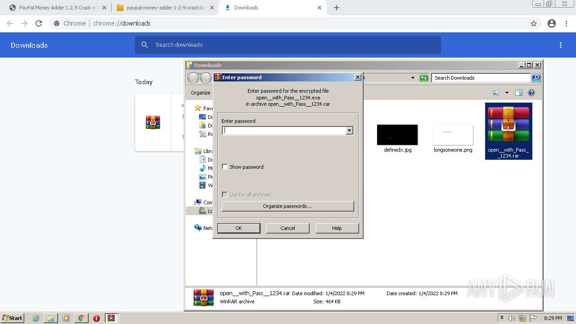
Task: Switch to paypal-money-adder-1-2-9-crack tab
Action: (165, 8)
